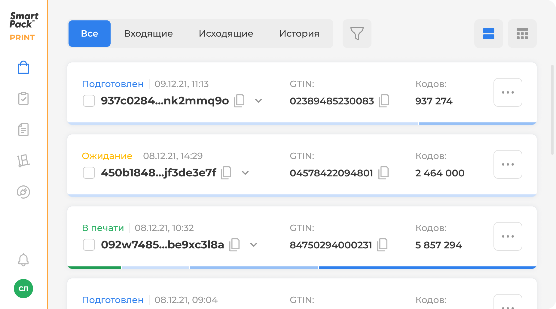Open the filter funnel button
Image resolution: width=556 pixels, height=309 pixels.
357,34
